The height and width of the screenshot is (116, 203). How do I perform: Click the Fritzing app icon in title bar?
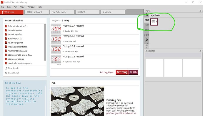click(x=2, y=2)
